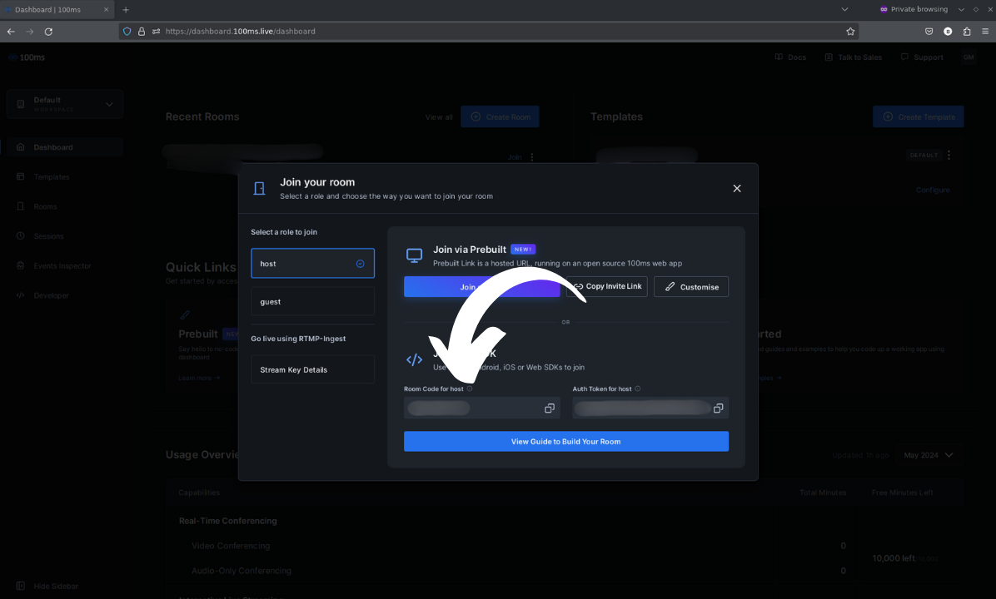
Task: Copy the Room Code for host
Action: (550, 408)
